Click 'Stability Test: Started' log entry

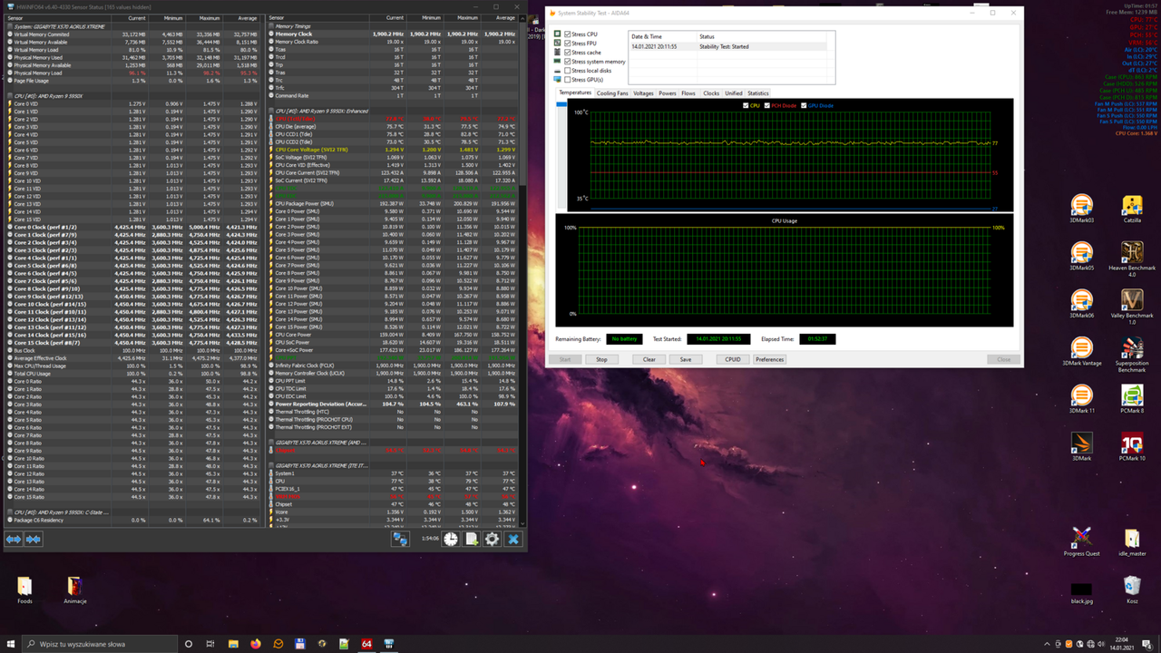pyautogui.click(x=727, y=46)
